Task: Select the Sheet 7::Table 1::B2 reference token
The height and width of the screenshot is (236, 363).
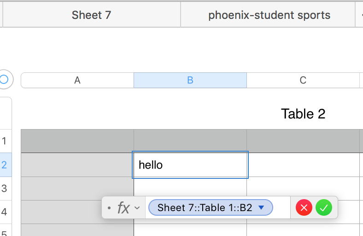Action: point(205,207)
